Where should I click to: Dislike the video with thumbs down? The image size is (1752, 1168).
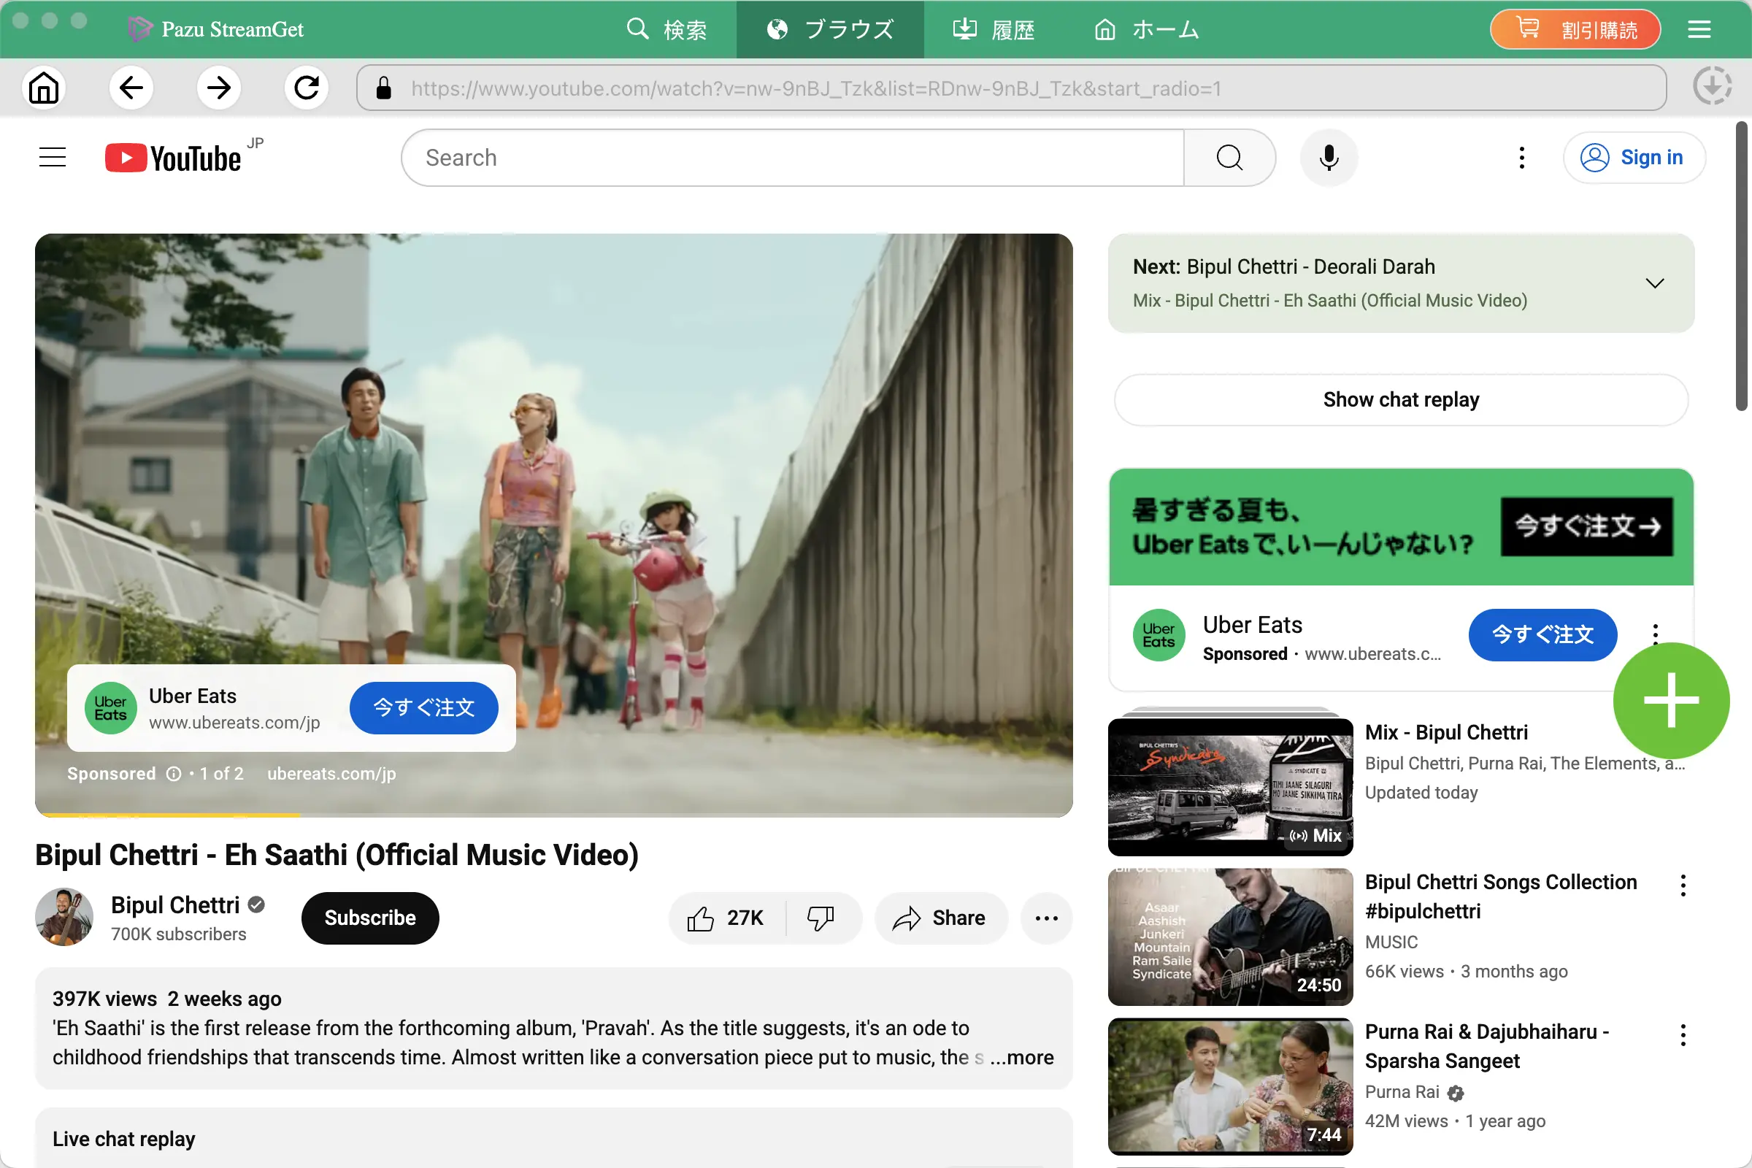pos(822,918)
